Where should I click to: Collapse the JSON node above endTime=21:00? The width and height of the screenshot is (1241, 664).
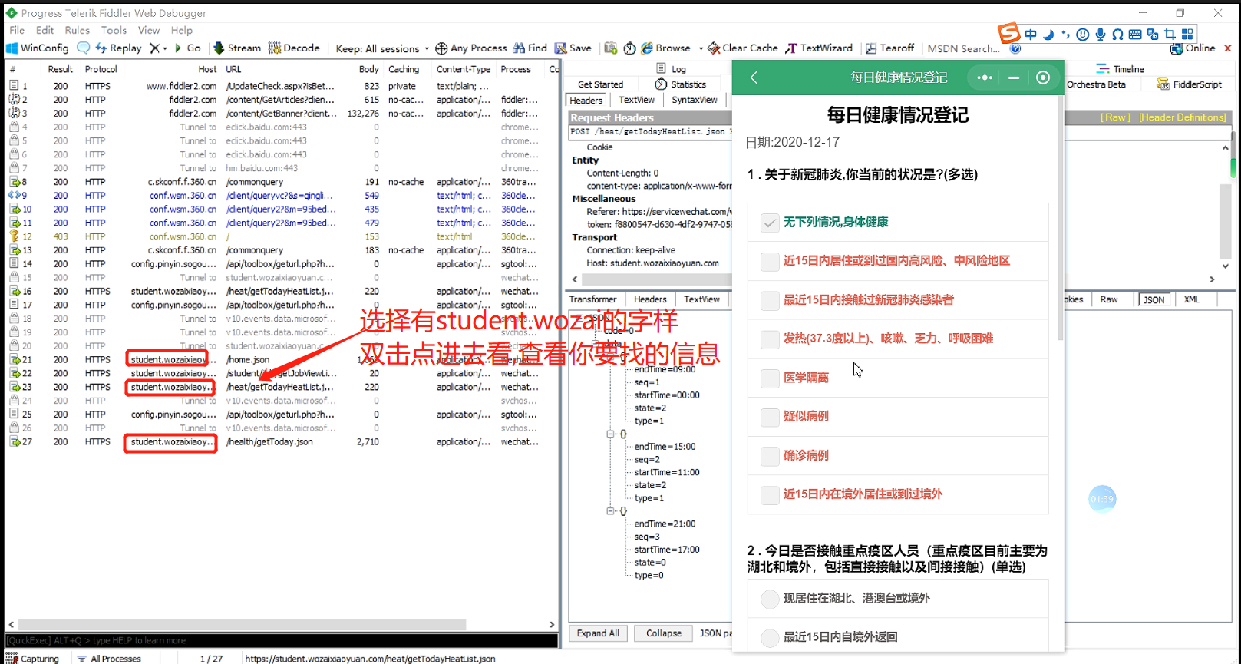click(611, 511)
